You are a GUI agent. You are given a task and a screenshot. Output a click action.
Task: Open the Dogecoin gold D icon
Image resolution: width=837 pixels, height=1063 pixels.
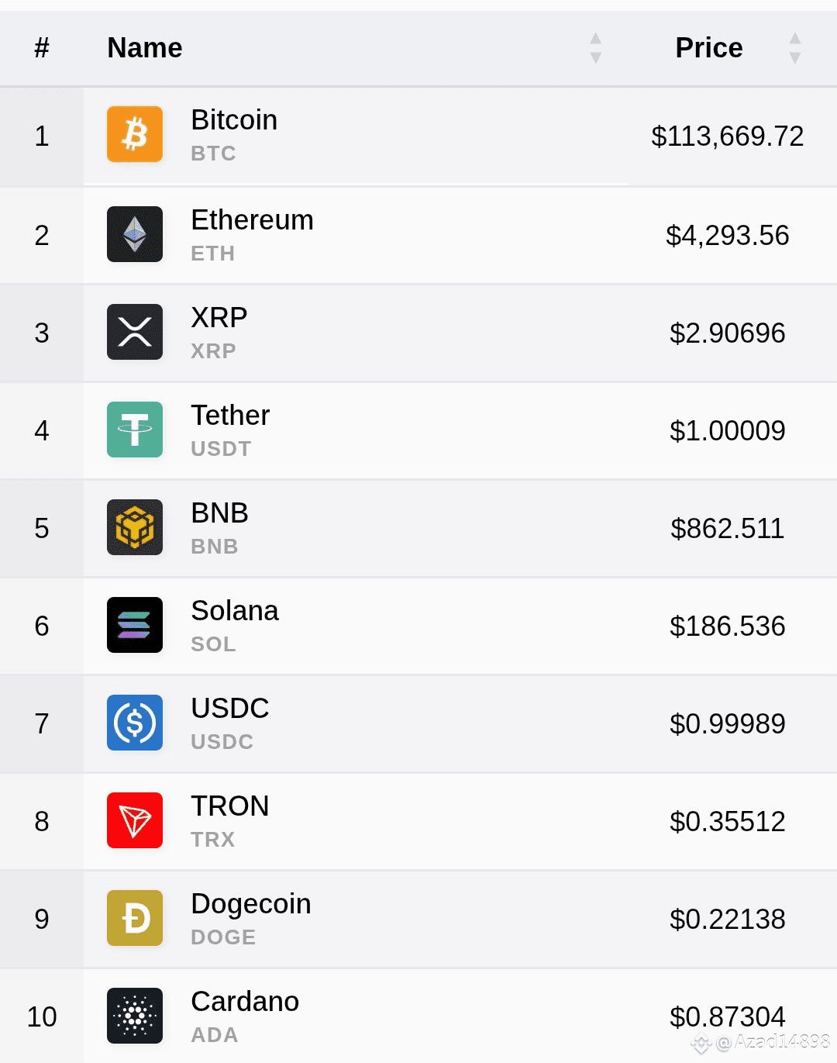[135, 918]
